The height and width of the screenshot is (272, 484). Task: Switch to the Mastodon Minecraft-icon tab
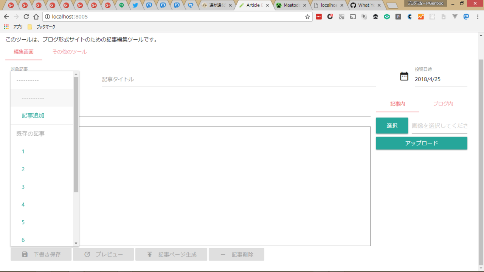pyautogui.click(x=292, y=5)
